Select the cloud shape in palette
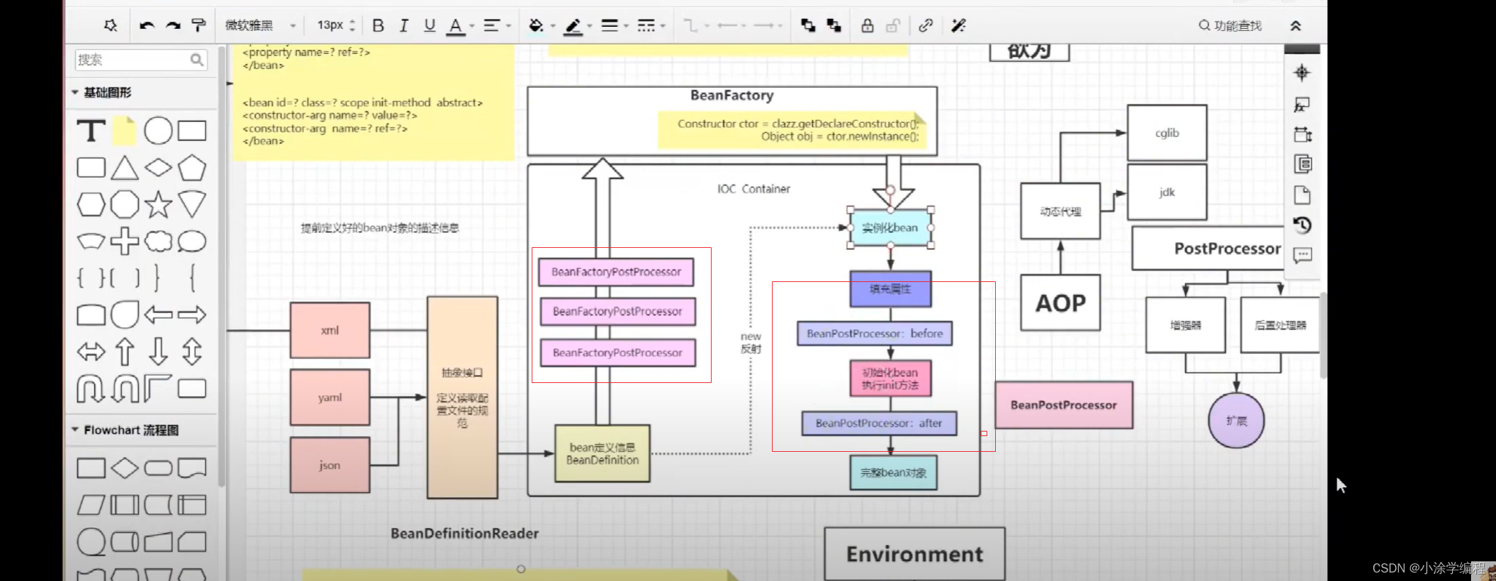Viewport: 1496px width, 581px height. (158, 241)
